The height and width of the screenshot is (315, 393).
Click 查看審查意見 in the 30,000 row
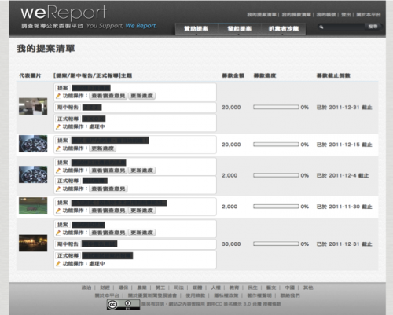[108, 233]
